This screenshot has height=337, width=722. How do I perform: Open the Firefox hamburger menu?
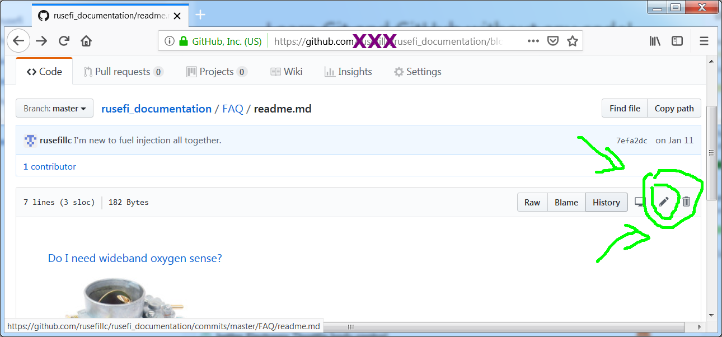coord(704,41)
